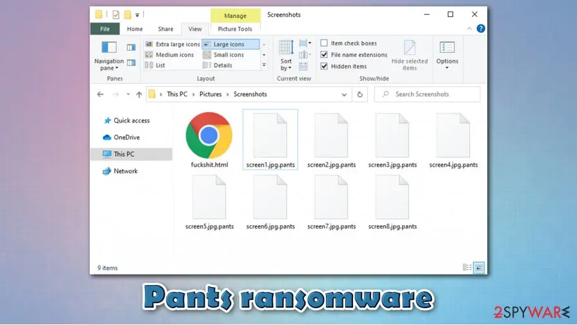Select file screen1.jpg.pants

(x=270, y=140)
